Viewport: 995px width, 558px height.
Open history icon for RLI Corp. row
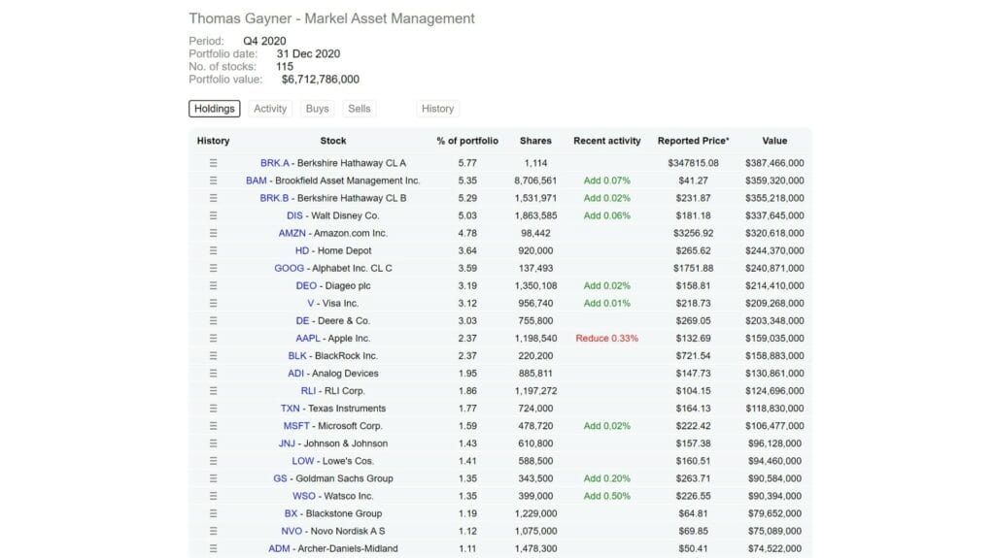click(213, 391)
